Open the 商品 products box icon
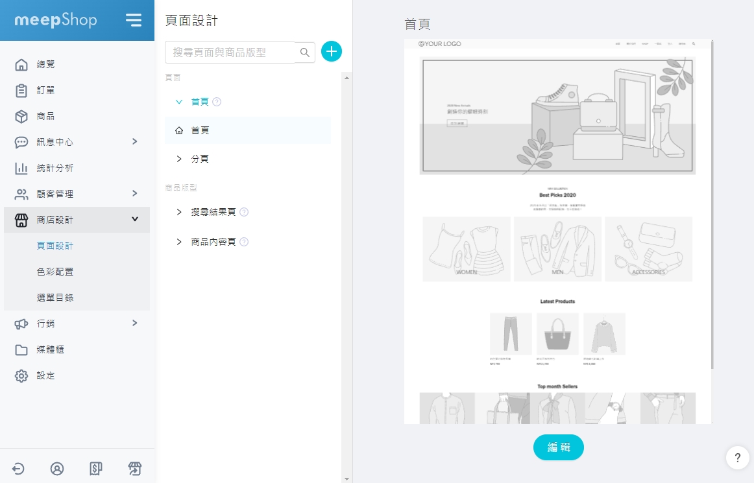Image resolution: width=754 pixels, height=483 pixels. click(x=21, y=116)
